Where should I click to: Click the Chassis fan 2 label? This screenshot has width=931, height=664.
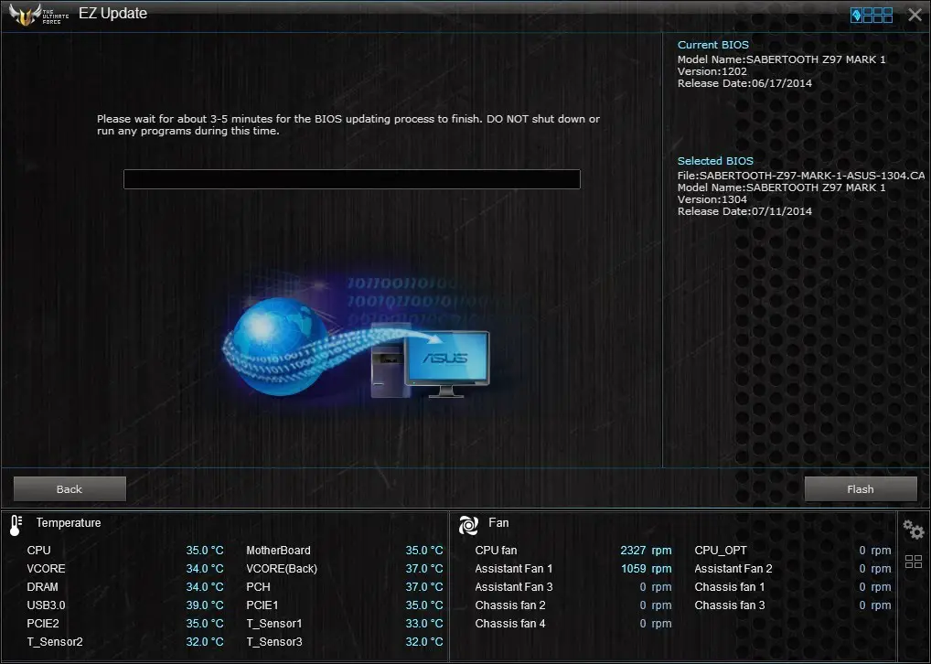point(510,605)
